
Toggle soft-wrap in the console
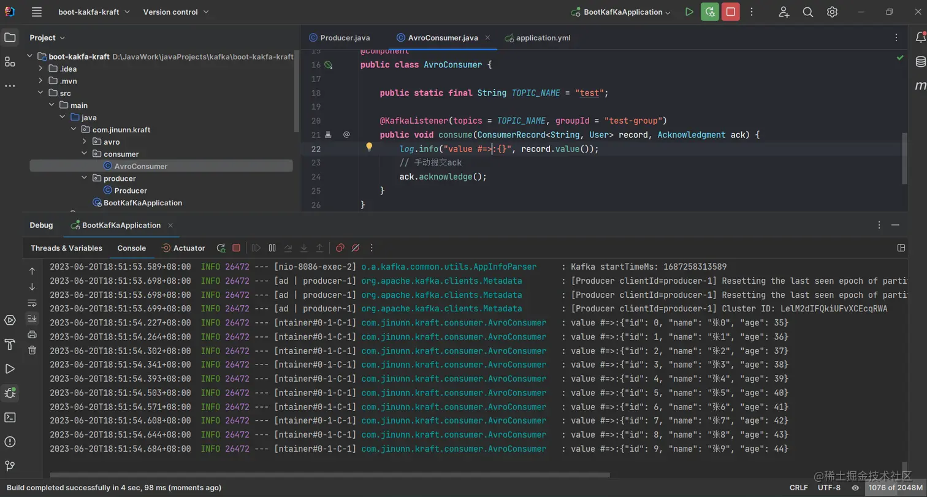[x=32, y=303]
